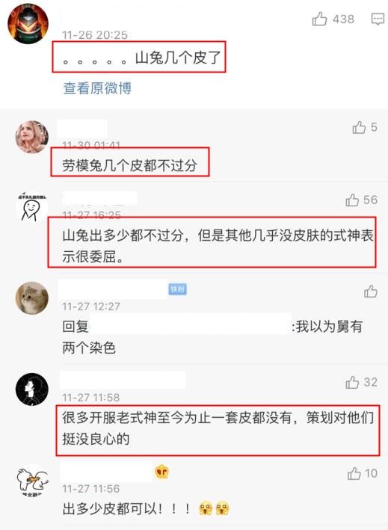Open the reply icon next to 438
This screenshot has width=388, height=530.
coord(378,19)
